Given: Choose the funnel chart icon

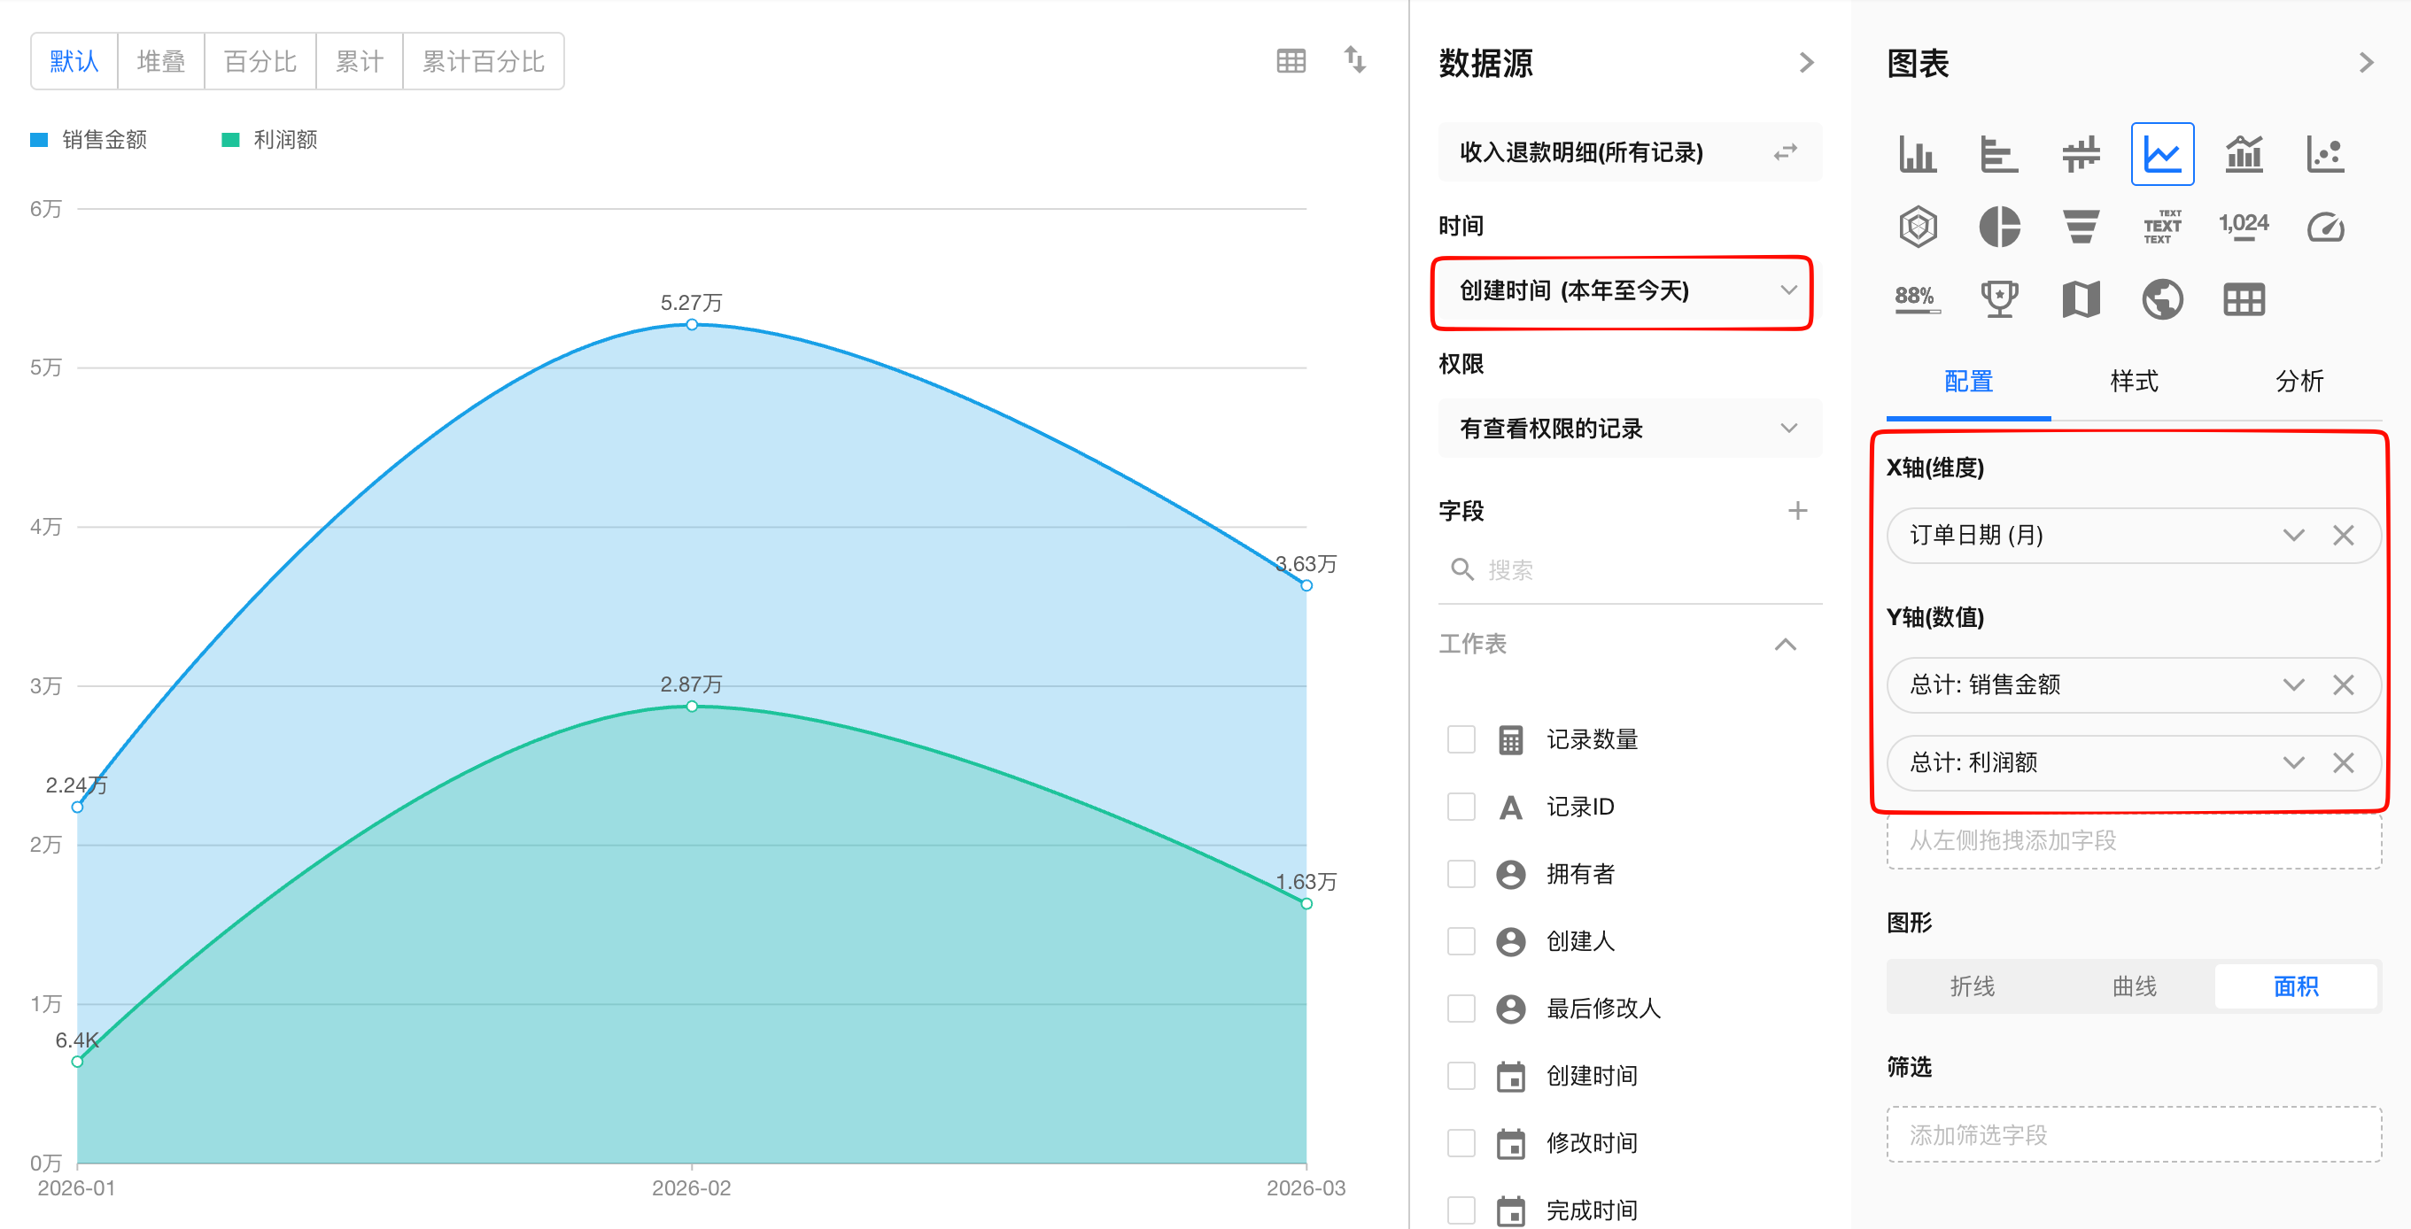Looking at the screenshot, I should [x=2081, y=227].
